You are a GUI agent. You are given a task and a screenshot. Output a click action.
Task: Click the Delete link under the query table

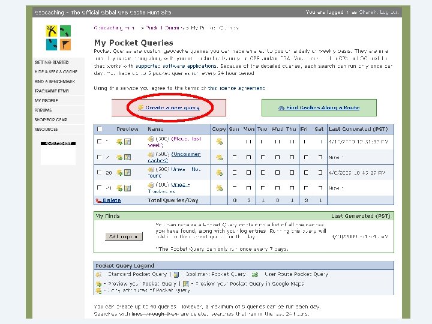[x=112, y=200]
